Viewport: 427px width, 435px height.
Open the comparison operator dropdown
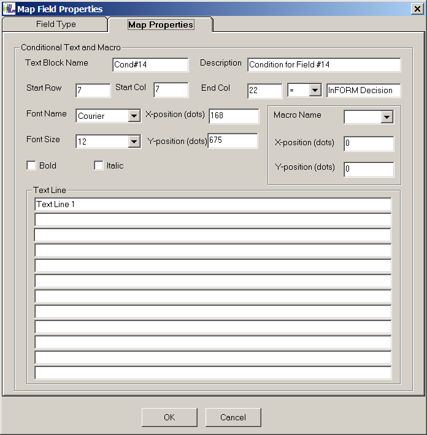pos(315,91)
